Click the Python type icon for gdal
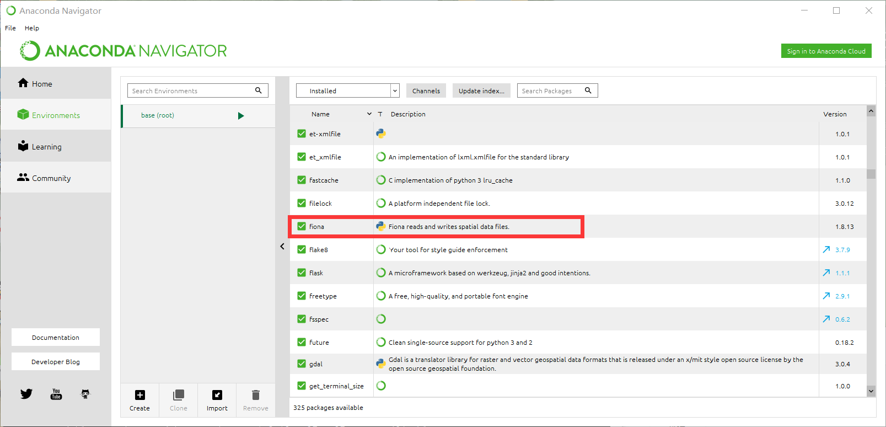 pos(381,364)
